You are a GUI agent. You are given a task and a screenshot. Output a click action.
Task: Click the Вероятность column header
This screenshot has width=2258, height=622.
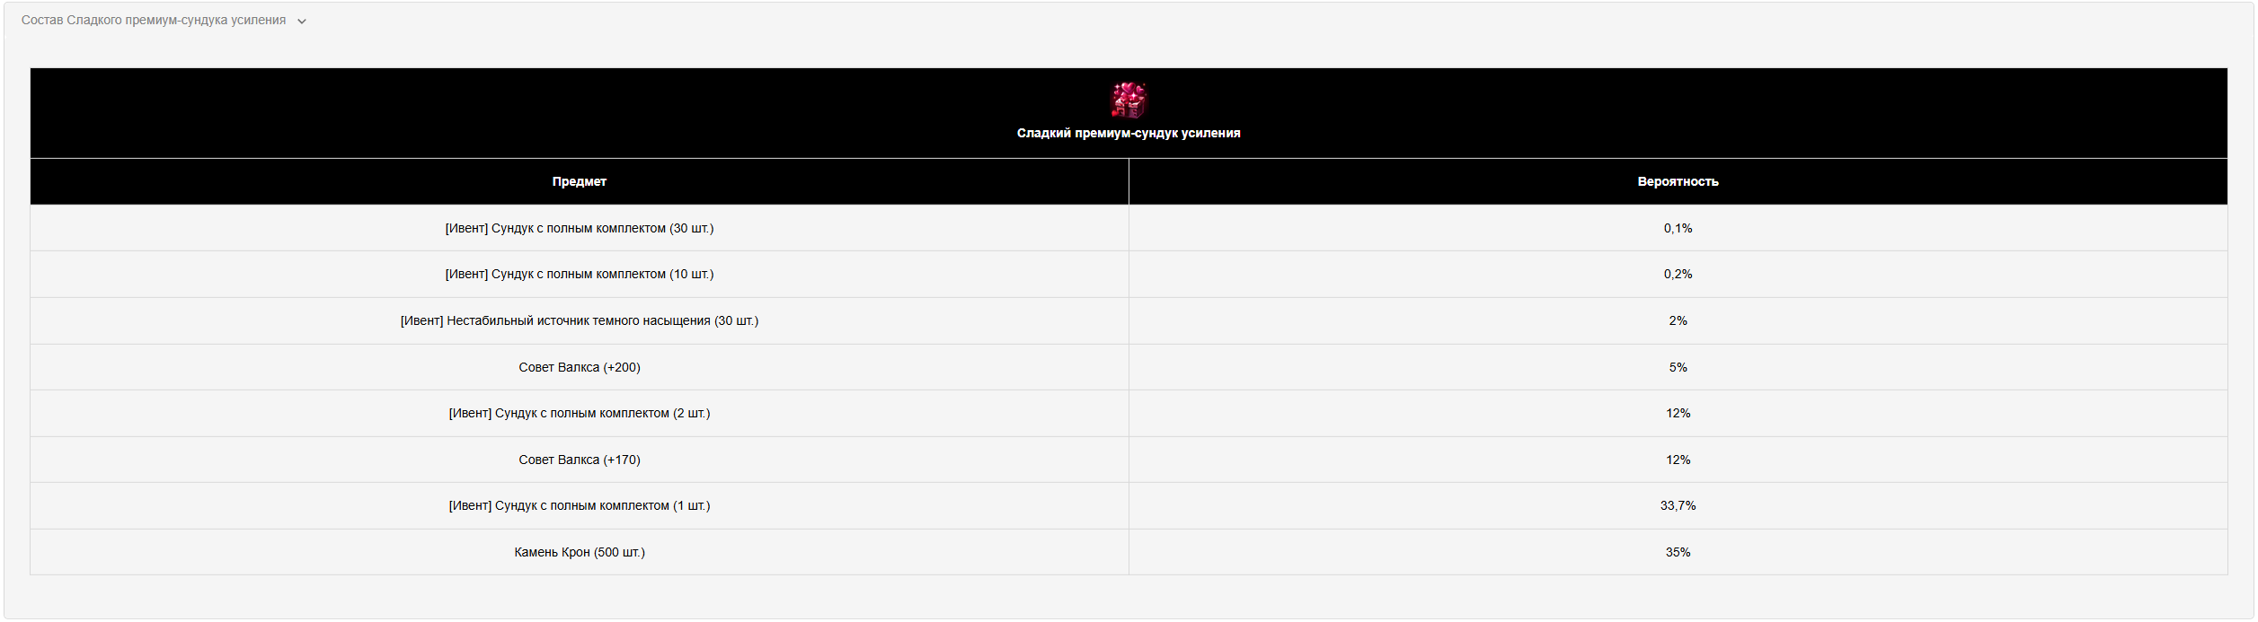point(1678,181)
